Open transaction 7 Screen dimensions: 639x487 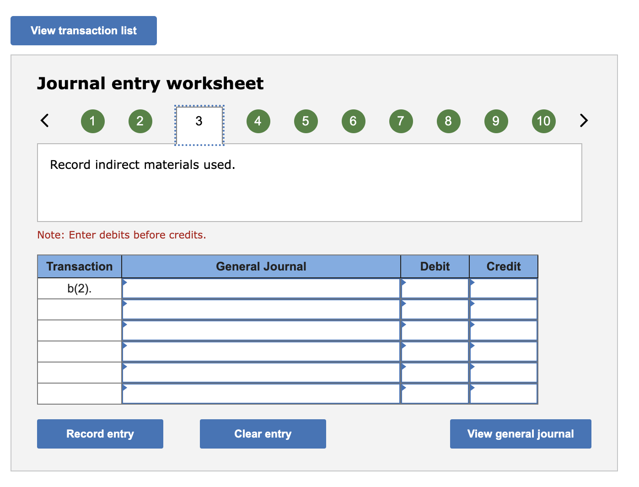coord(401,121)
